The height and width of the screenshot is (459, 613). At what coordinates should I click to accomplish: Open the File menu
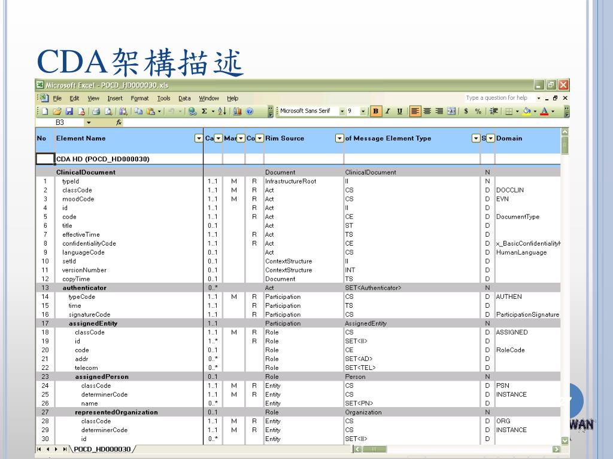tap(57, 99)
